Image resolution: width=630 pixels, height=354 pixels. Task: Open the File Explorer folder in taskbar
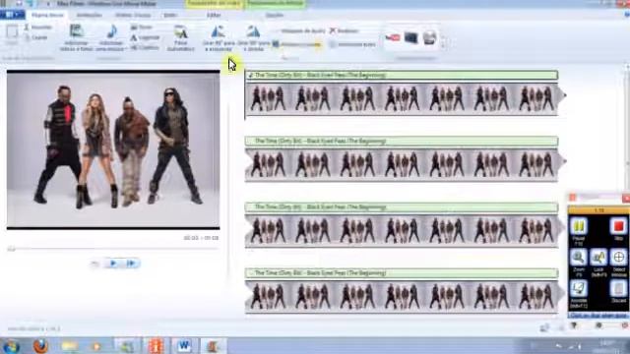click(70, 346)
